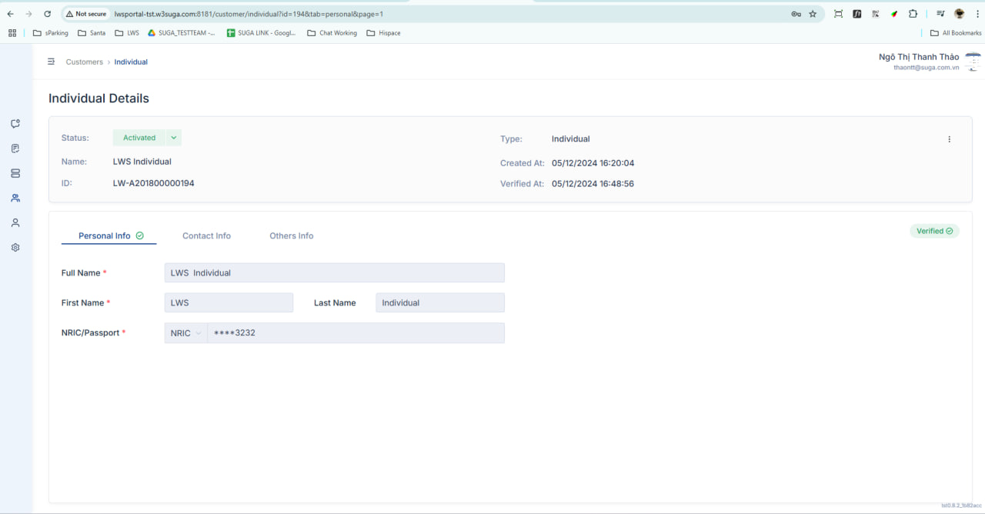Open the NRIC document type dropdown
The width and height of the screenshot is (985, 514).
point(185,333)
